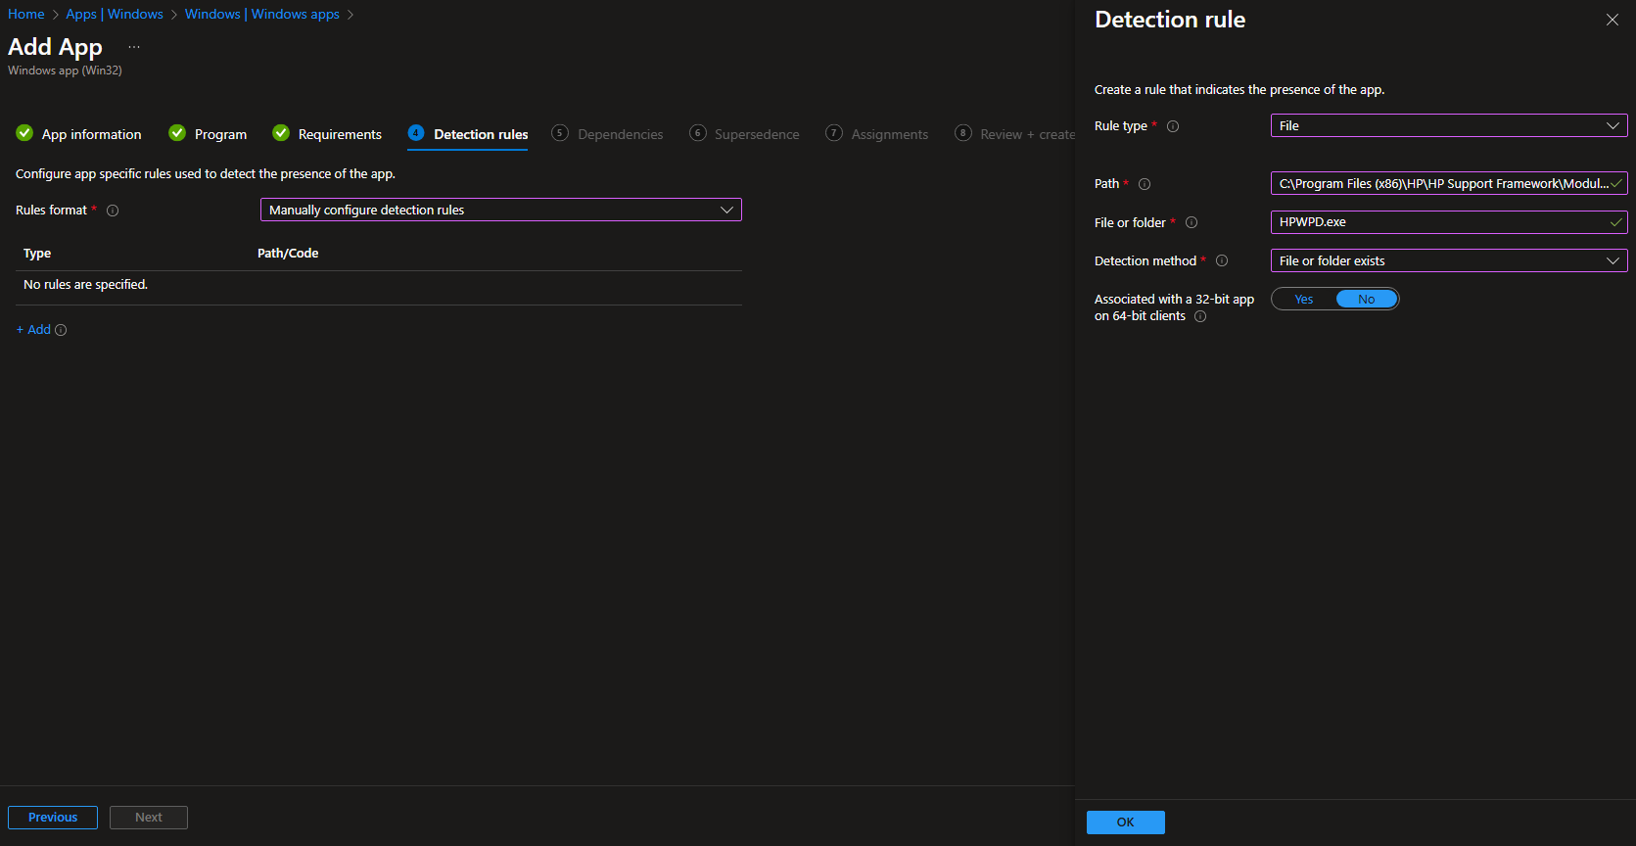Click the Previous button

coord(53,818)
